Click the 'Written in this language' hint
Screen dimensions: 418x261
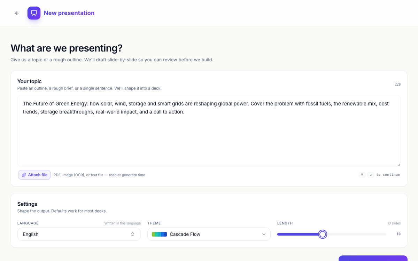click(x=123, y=223)
